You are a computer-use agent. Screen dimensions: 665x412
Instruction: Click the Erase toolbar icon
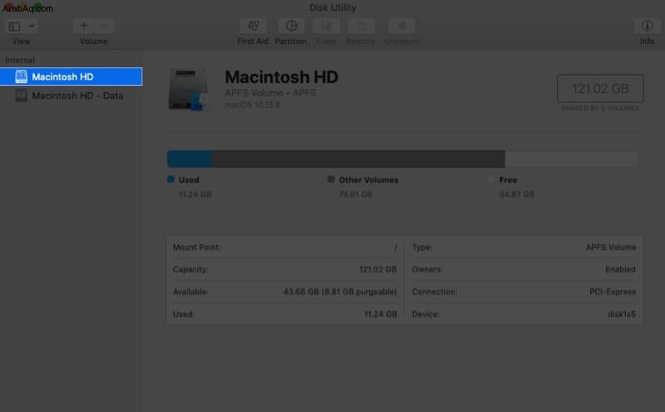point(326,26)
